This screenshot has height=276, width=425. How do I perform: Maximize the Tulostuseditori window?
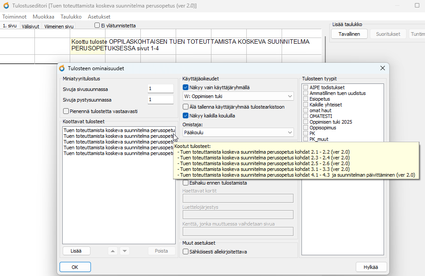(x=417, y=5)
